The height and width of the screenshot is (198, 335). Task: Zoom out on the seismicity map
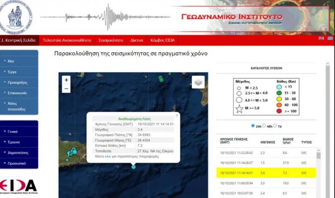point(66,89)
